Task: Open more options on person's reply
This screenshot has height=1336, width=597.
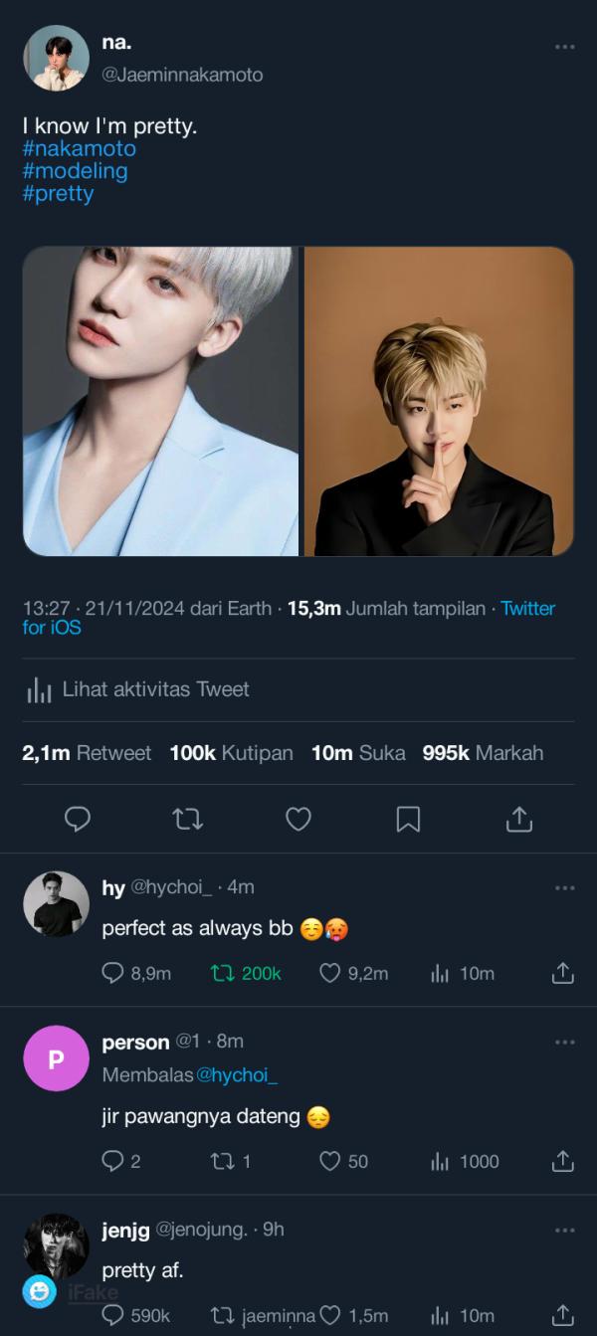Action: pos(564,1042)
